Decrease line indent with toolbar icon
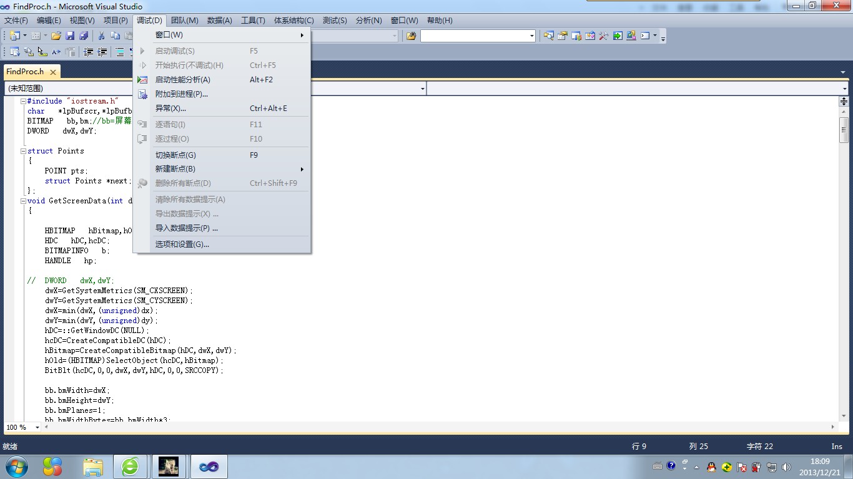 pos(88,52)
